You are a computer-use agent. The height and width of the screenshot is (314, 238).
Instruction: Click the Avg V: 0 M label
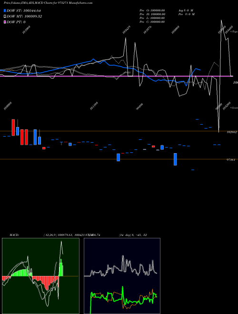coord(186,10)
